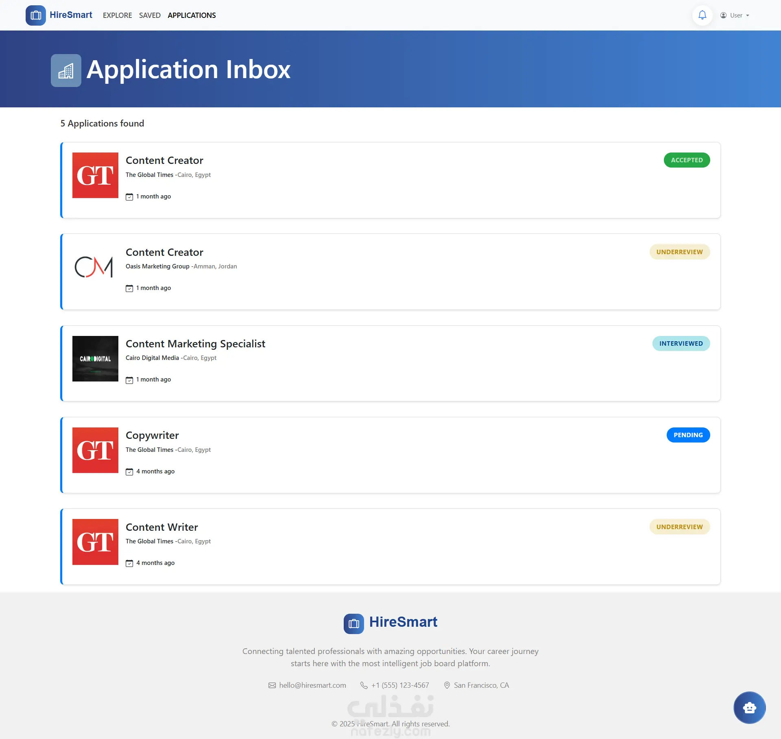Click the building icon beside Application Inbox
This screenshot has height=739, width=781.
tap(66, 70)
